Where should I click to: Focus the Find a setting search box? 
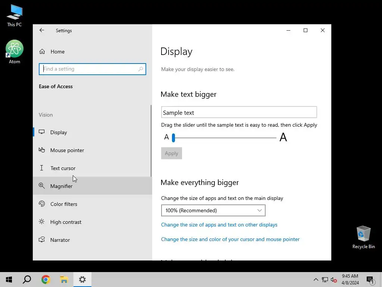93,69
